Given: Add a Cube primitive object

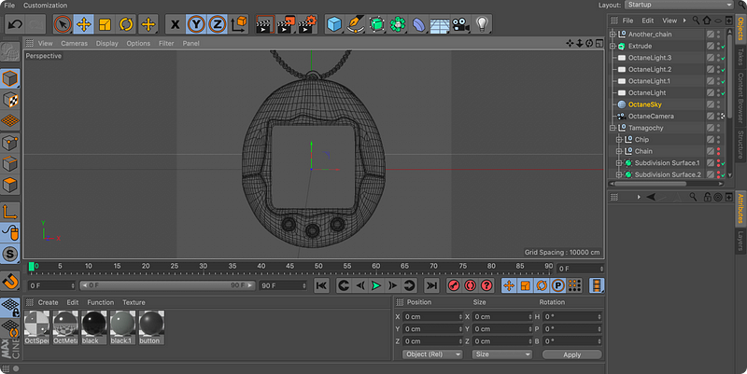Looking at the screenshot, I should coord(334,23).
